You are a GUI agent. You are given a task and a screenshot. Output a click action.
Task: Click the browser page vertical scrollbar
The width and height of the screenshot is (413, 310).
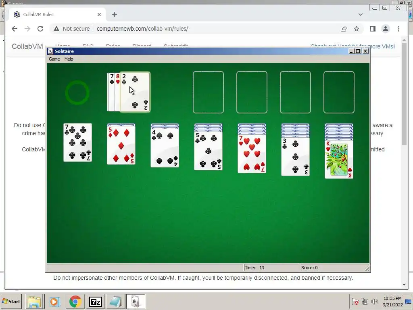pyautogui.click(x=404, y=94)
